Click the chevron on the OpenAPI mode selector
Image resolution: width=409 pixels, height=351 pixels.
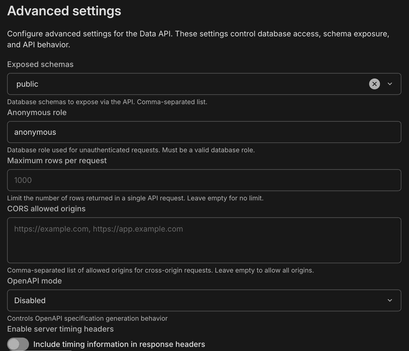click(x=390, y=300)
